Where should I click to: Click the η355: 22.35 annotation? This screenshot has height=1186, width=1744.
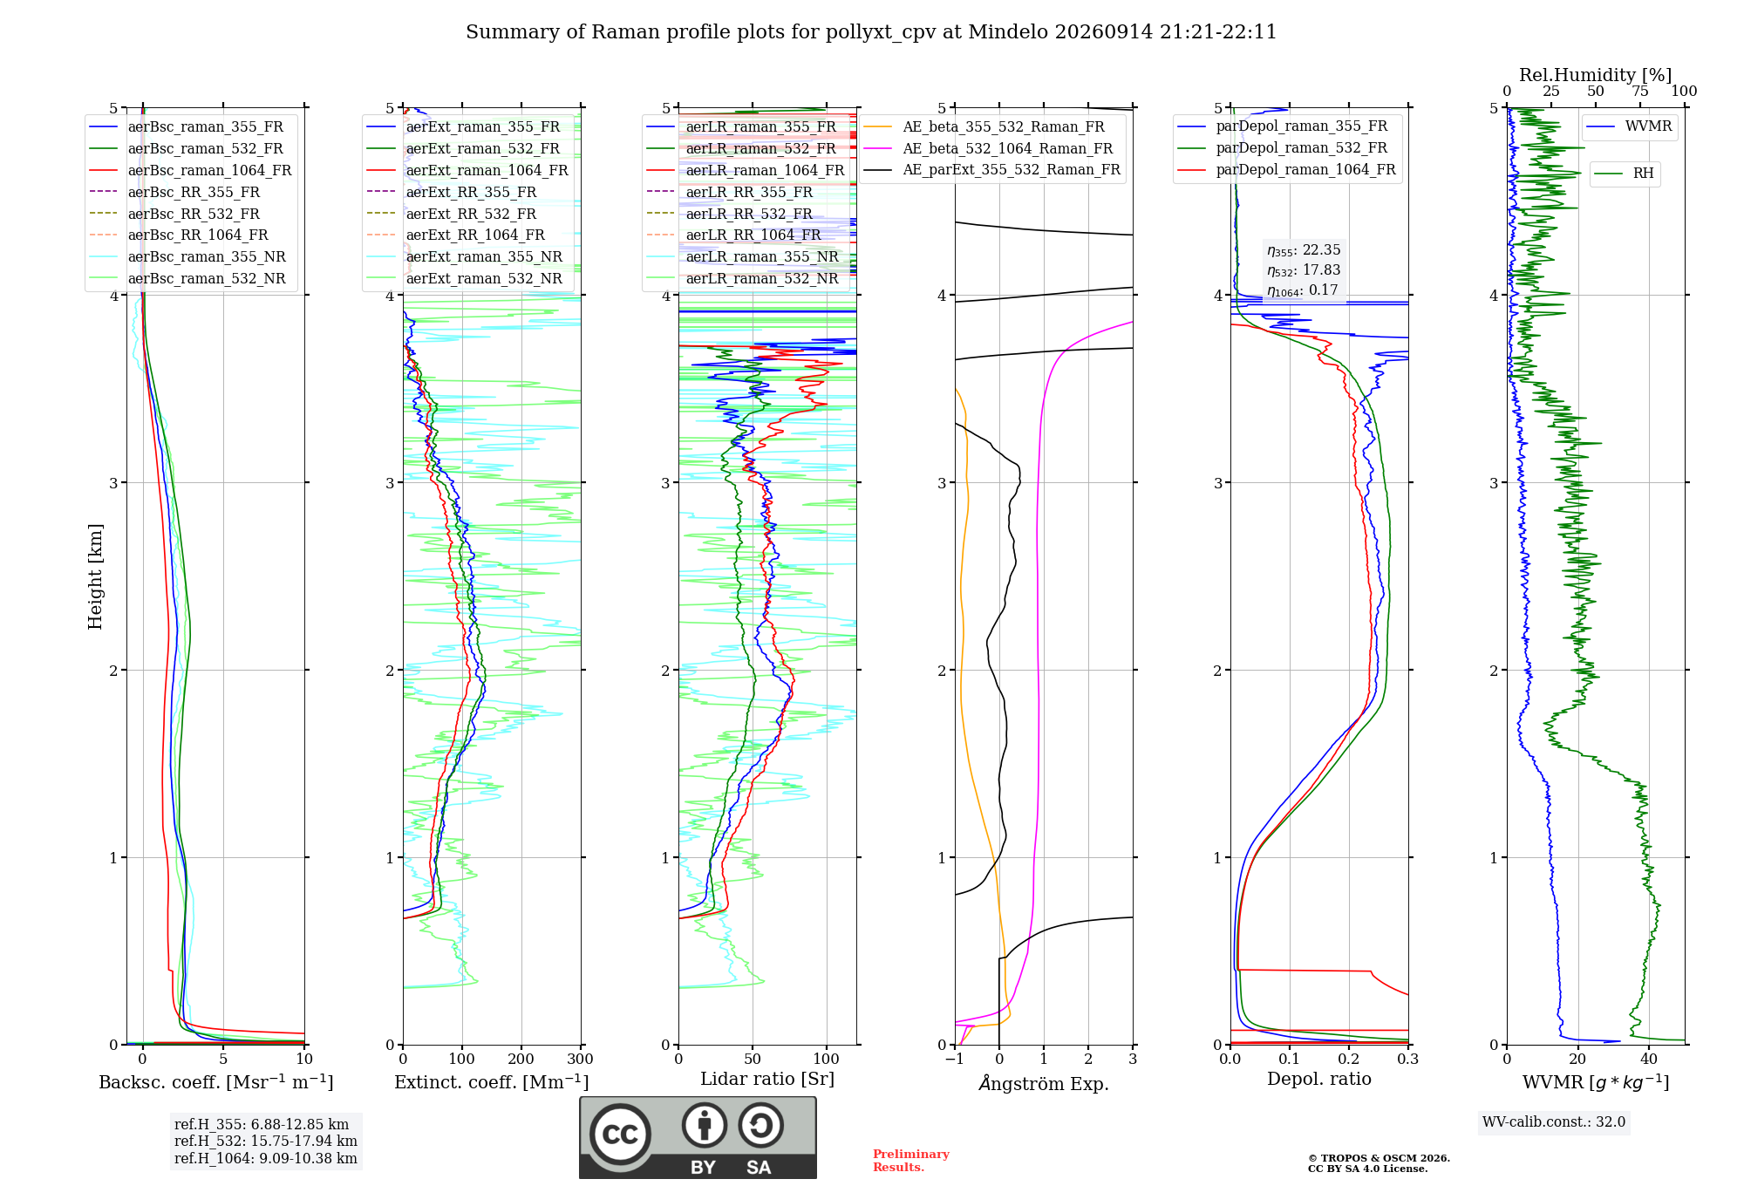(1304, 251)
